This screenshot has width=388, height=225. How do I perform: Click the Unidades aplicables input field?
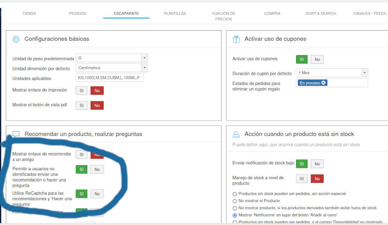pos(109,78)
